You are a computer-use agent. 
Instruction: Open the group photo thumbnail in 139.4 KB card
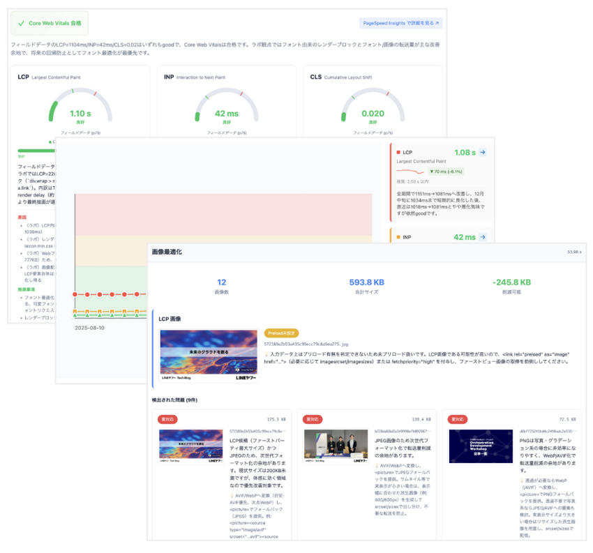[x=336, y=446]
